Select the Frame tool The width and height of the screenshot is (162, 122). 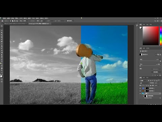coord(2,37)
